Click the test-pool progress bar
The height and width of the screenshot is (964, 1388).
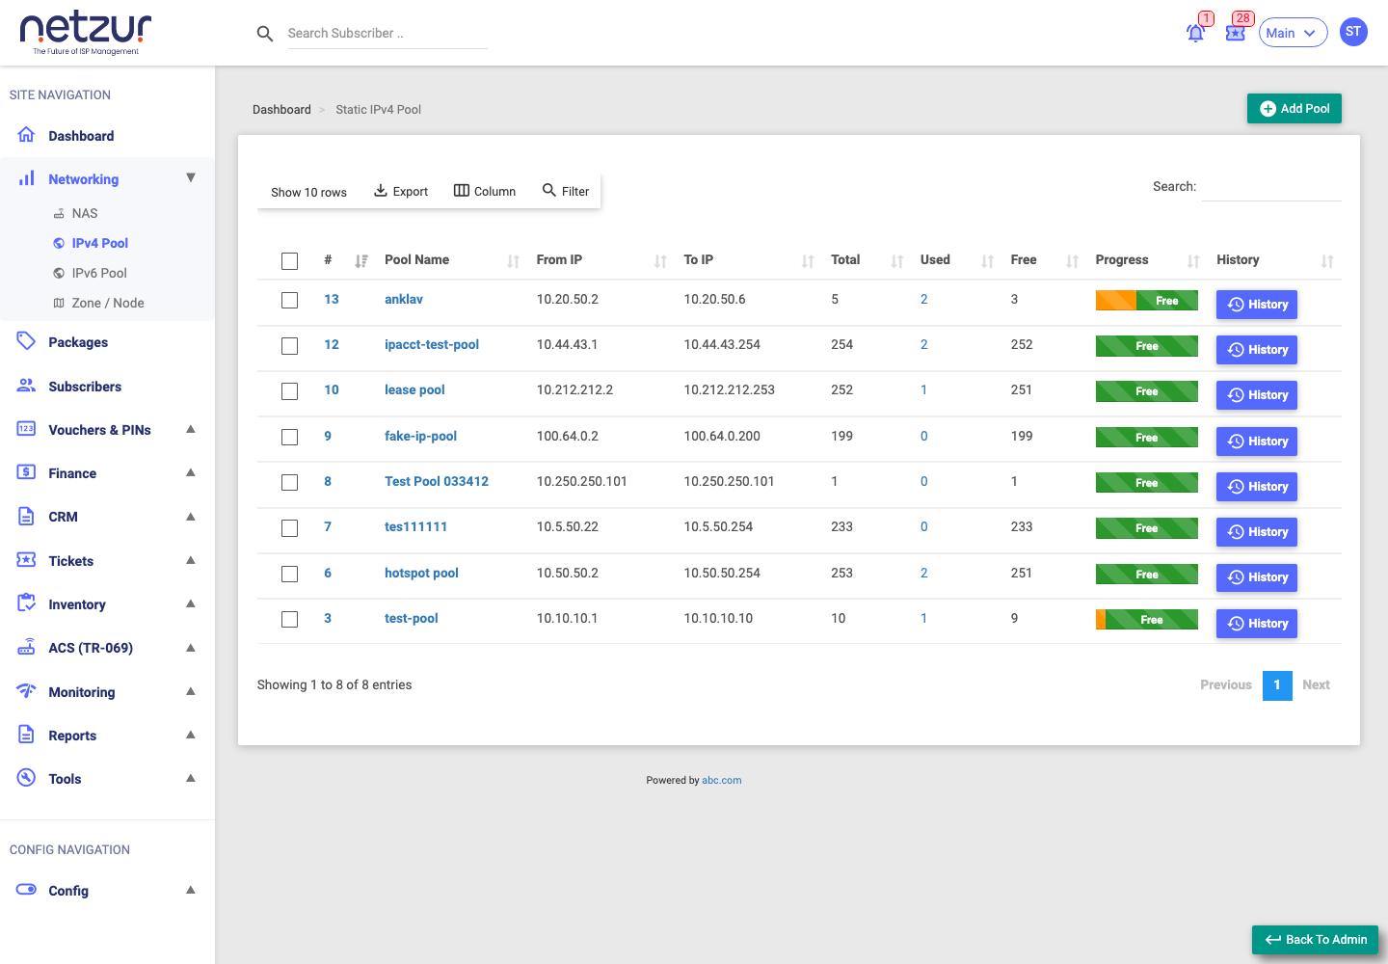(1146, 619)
